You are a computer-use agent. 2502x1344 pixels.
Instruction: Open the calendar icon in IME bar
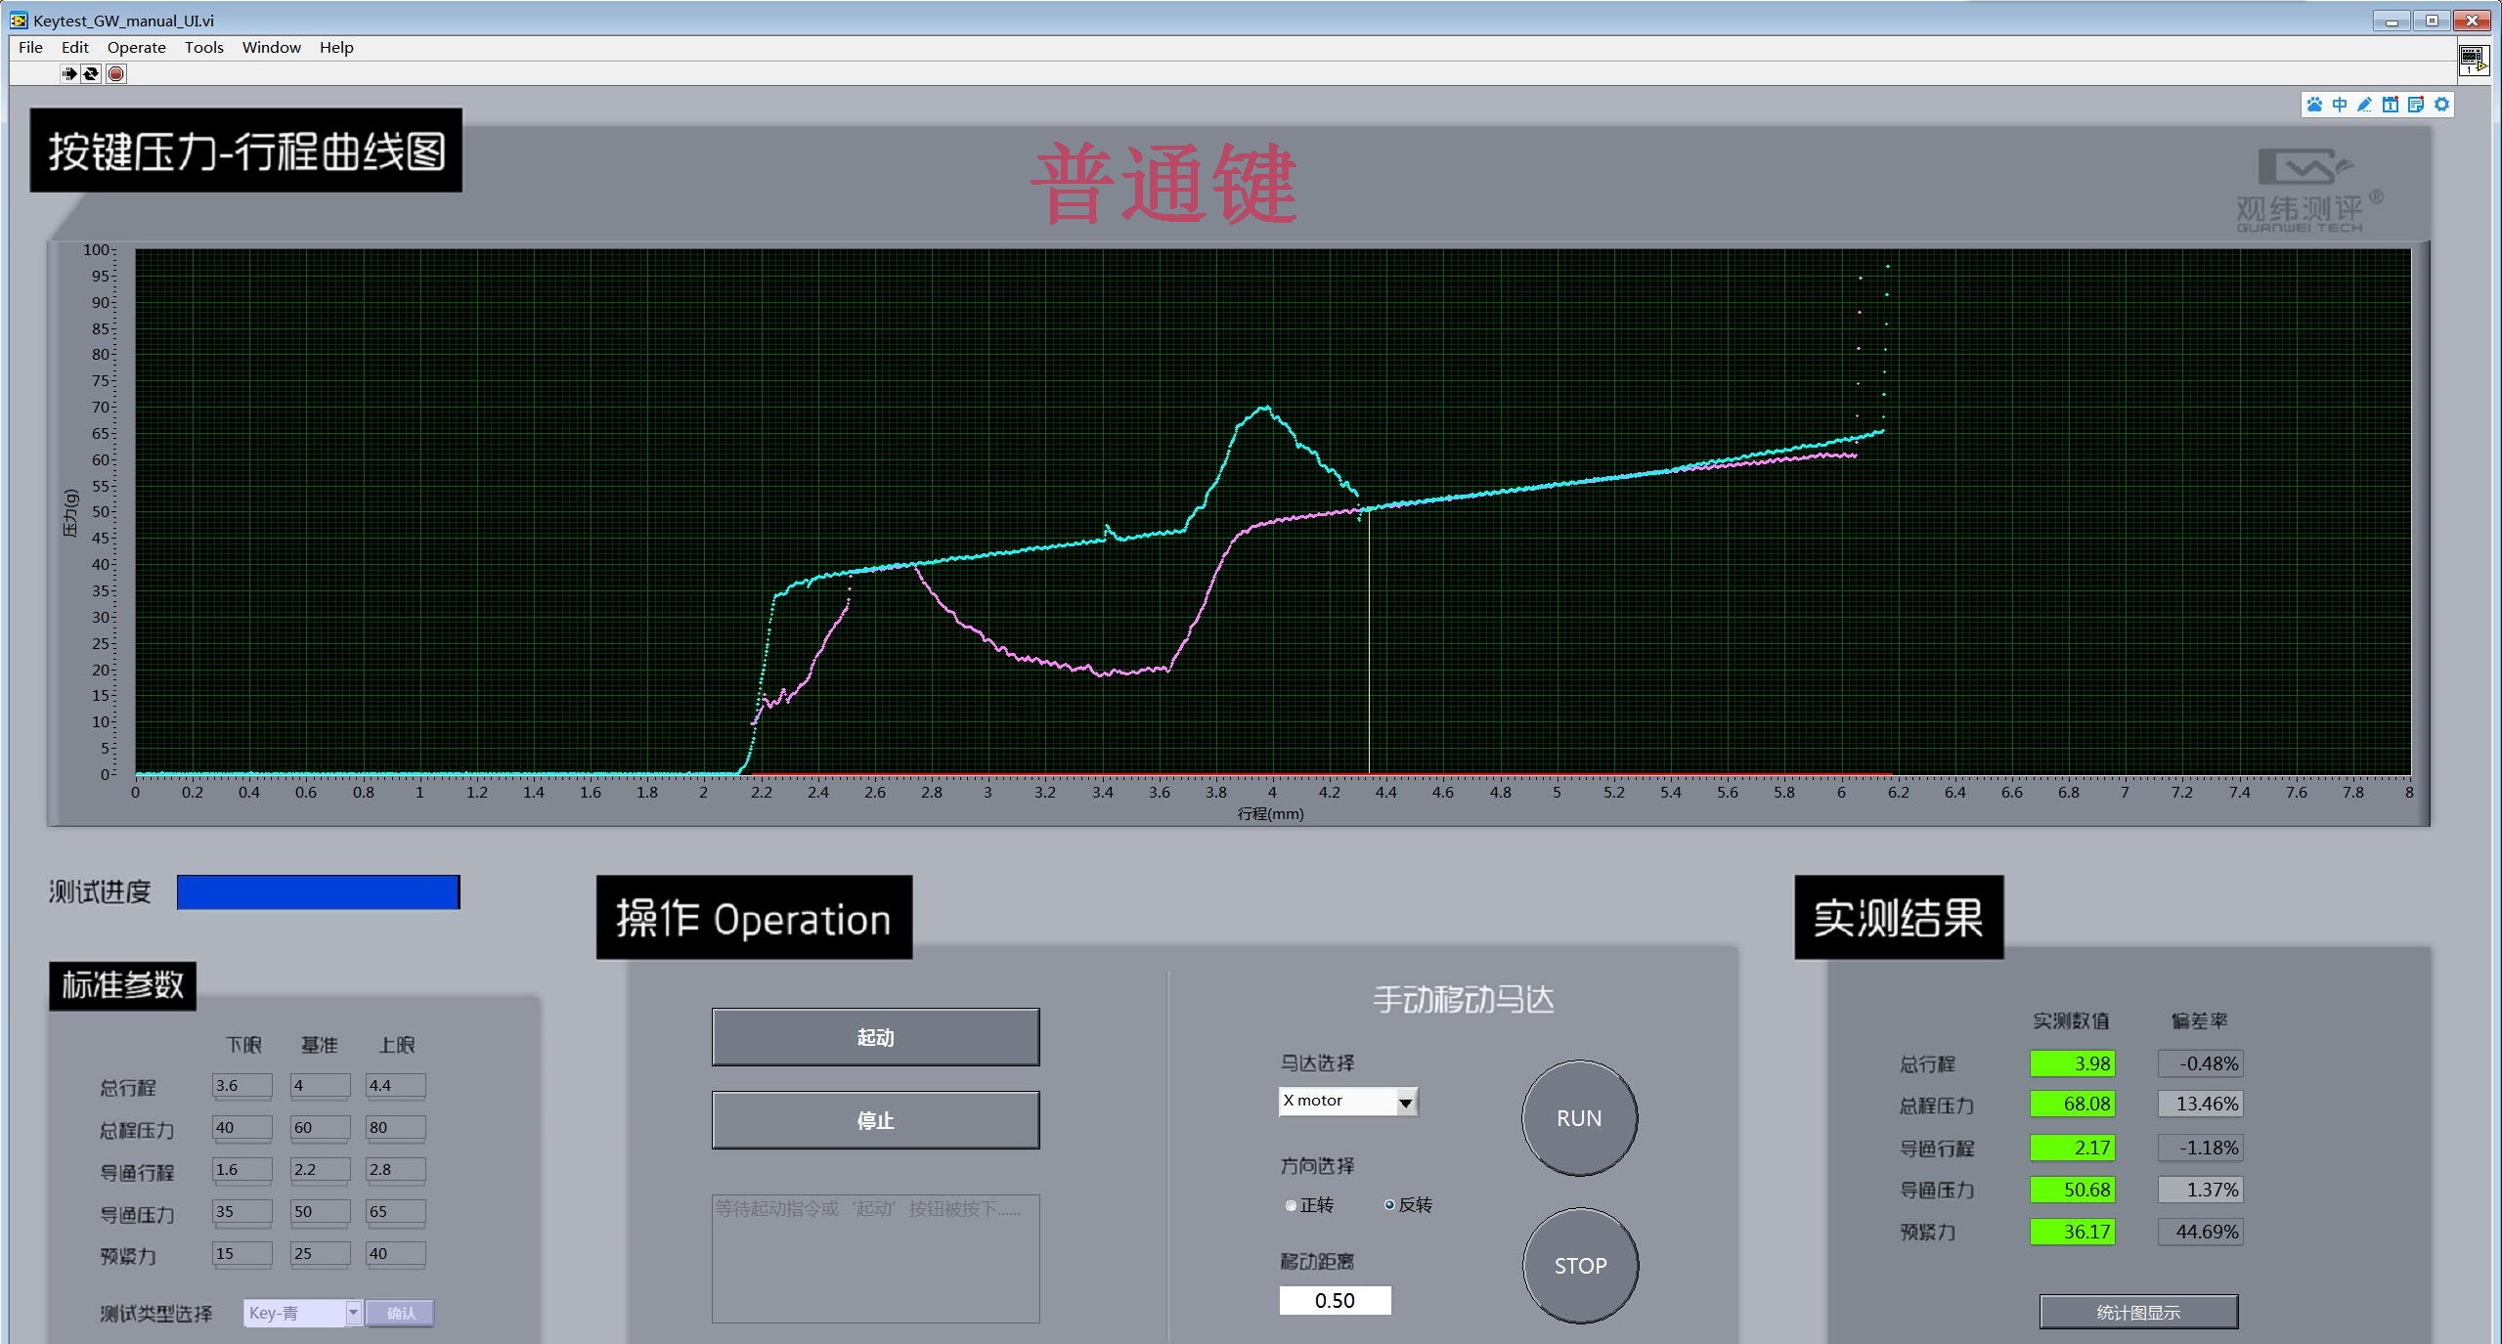[x=2391, y=105]
